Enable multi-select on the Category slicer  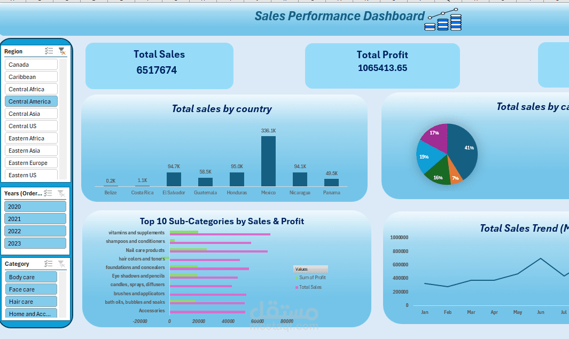click(49, 263)
